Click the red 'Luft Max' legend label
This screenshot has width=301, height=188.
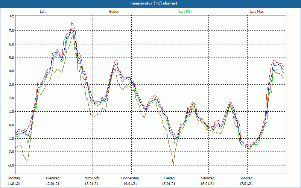point(257,12)
